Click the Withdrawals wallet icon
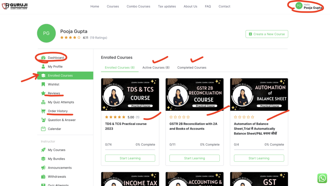 (x=43, y=177)
